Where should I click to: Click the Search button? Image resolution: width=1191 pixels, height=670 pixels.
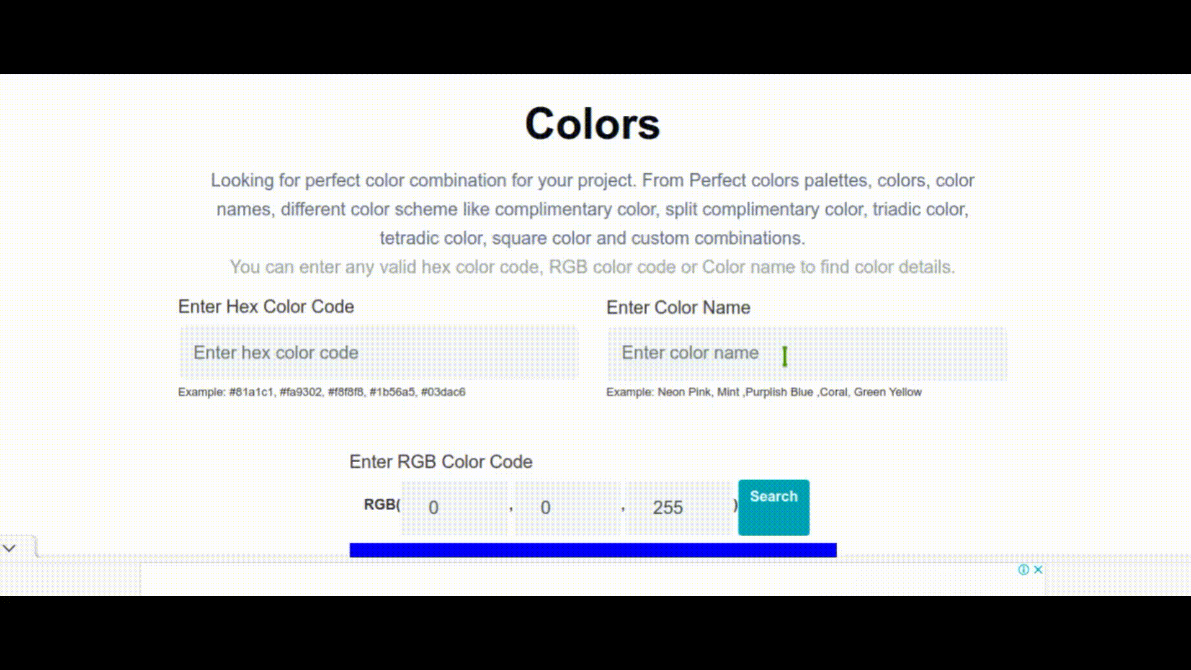point(774,507)
